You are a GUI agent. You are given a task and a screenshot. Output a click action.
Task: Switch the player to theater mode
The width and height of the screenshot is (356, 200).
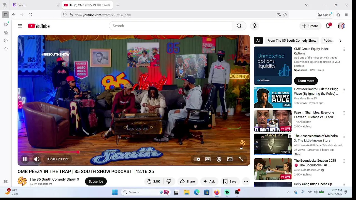230,159
